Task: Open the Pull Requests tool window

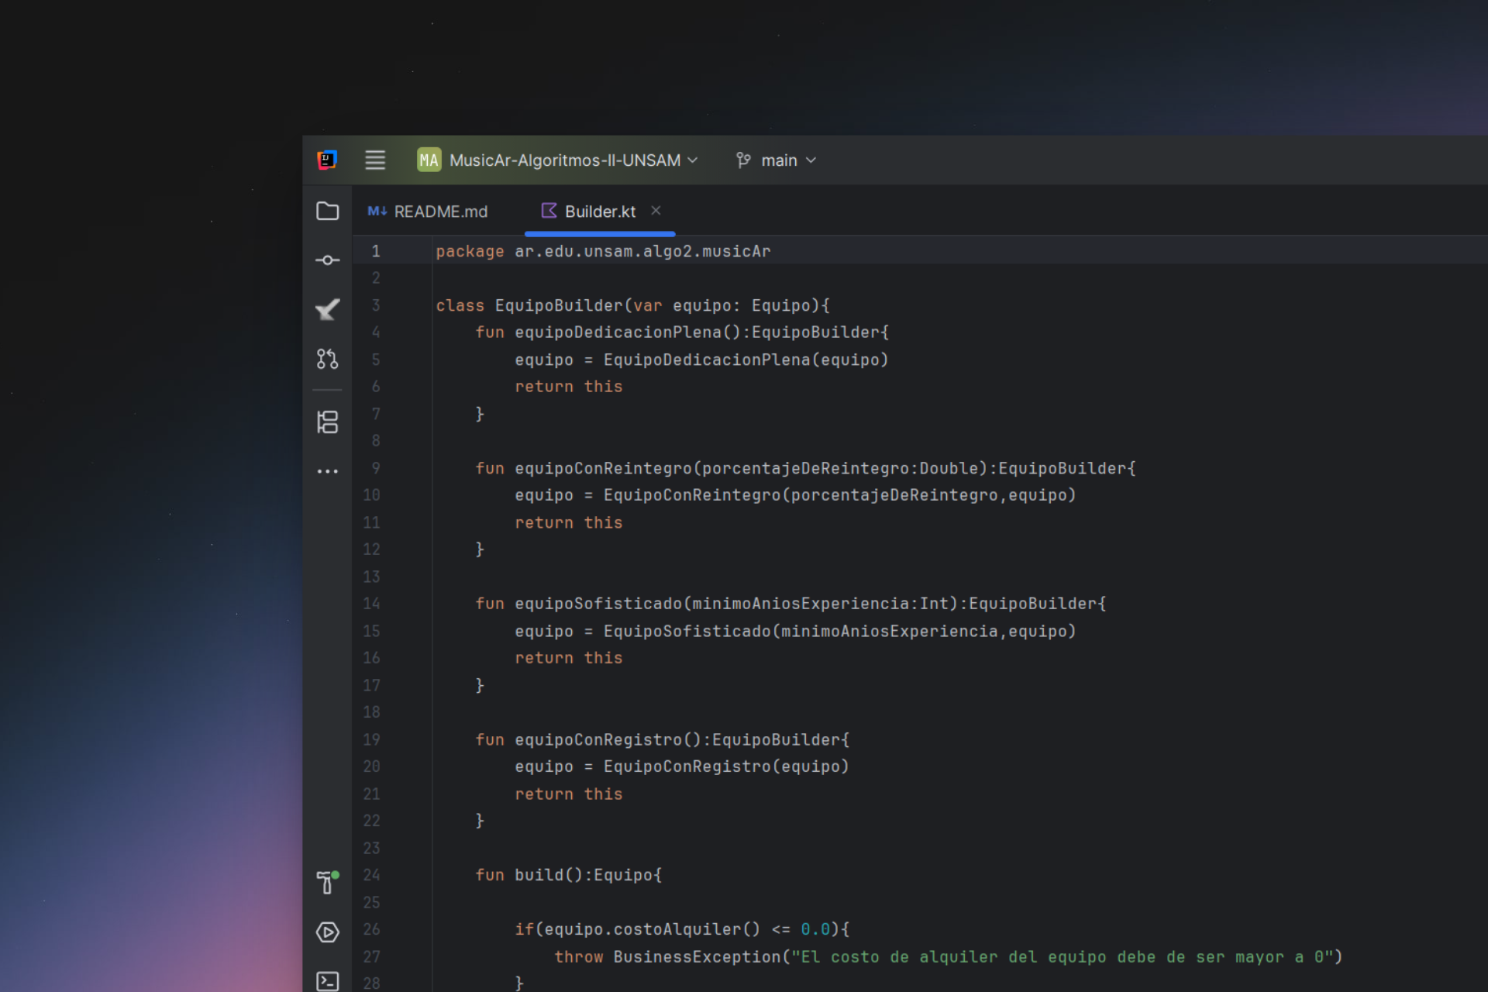Action: tap(327, 359)
